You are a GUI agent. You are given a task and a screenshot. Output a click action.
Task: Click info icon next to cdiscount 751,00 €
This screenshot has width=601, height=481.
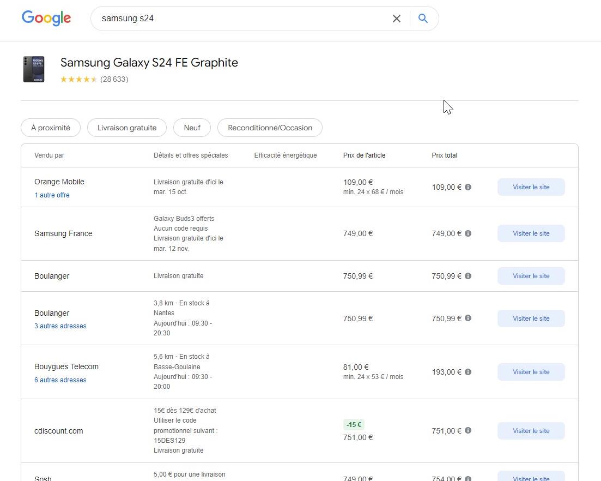click(468, 431)
